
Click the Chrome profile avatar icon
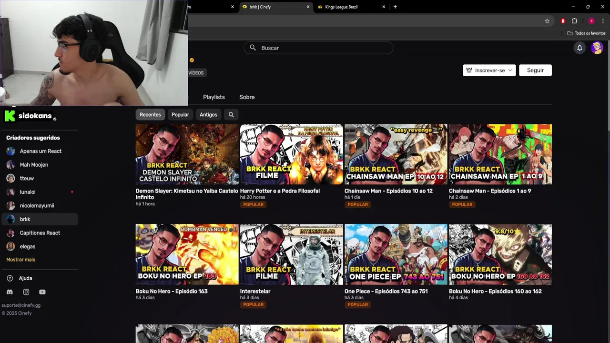591,21
